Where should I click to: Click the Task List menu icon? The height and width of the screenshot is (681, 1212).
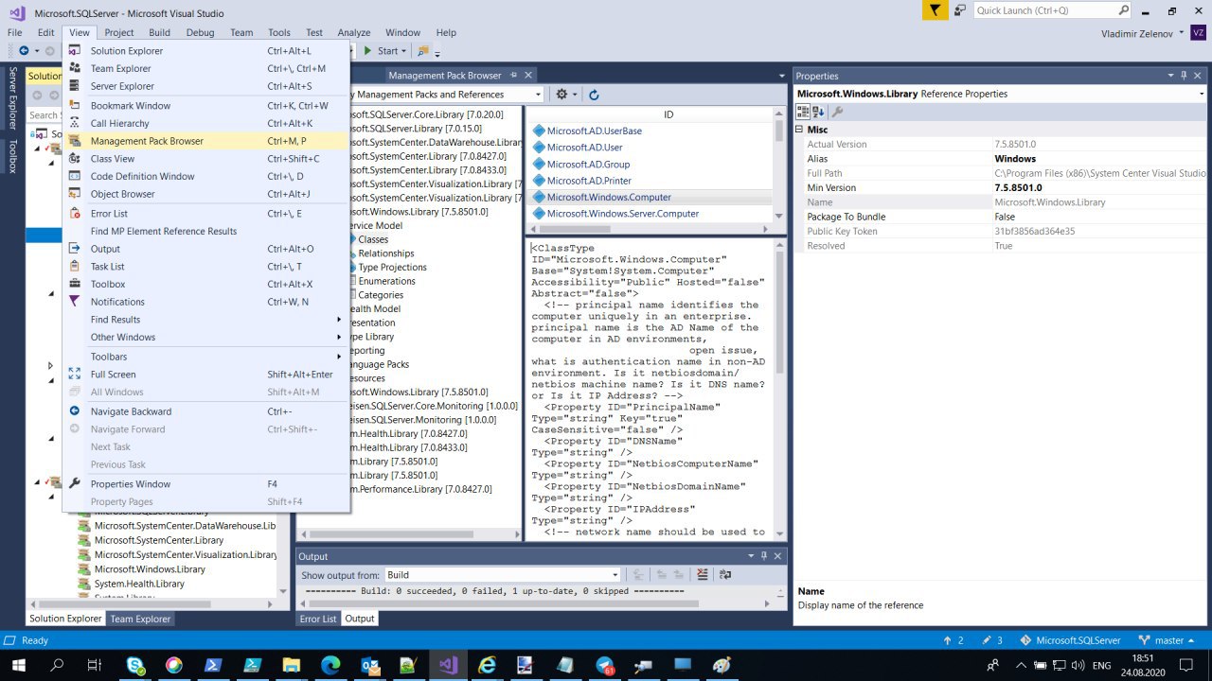[75, 267]
